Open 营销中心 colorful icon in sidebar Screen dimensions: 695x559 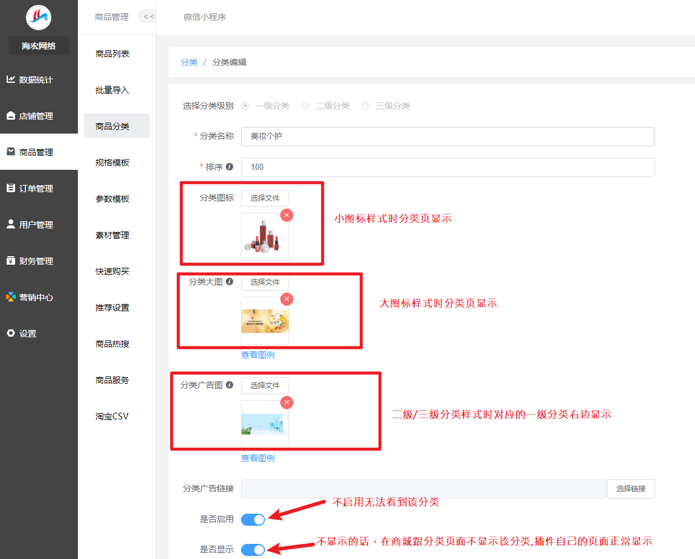click(x=11, y=297)
